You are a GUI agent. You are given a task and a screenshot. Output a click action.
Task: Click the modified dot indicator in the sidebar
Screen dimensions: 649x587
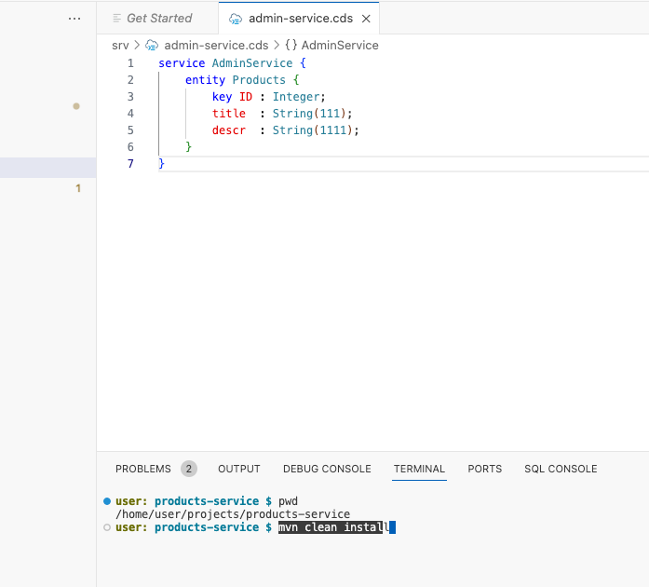click(76, 106)
